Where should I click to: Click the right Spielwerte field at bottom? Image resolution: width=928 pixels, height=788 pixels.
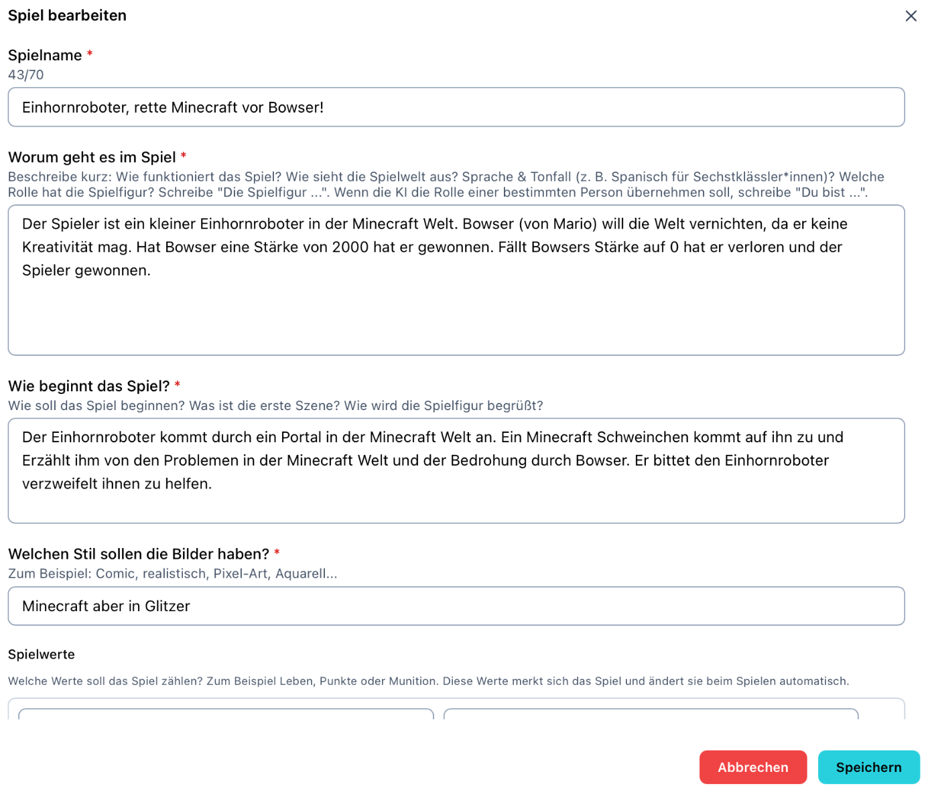pos(650,713)
